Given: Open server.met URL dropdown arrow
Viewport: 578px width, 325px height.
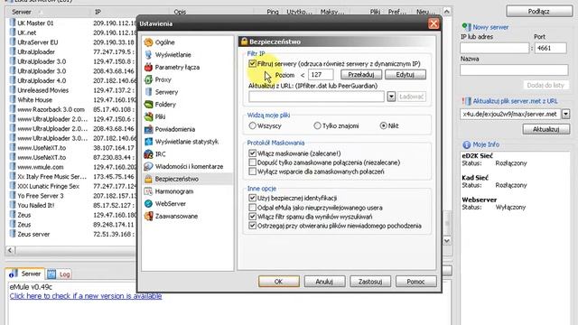Looking at the screenshot, I should coord(566,115).
